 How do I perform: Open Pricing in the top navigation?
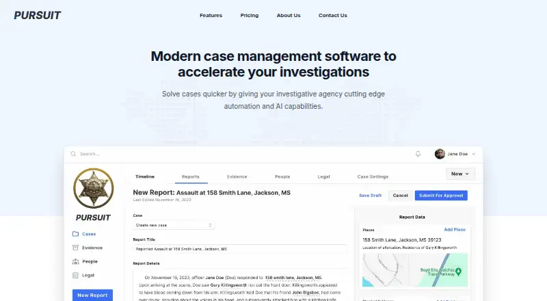(250, 15)
